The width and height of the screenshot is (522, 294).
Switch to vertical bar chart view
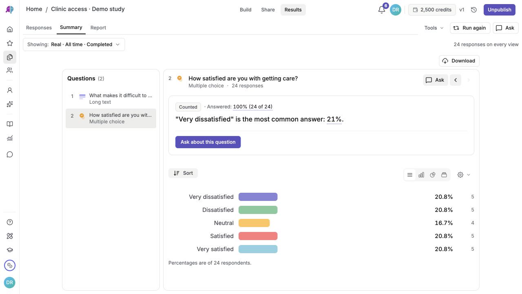421,175
